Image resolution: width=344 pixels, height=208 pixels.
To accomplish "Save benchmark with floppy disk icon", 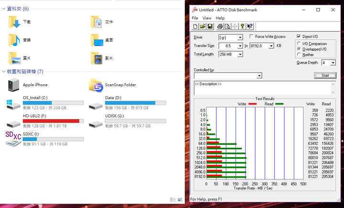I will point(210,26).
